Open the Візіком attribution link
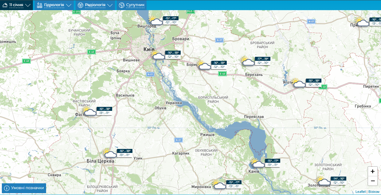This screenshot has height=195, width=381. pos(374,192)
